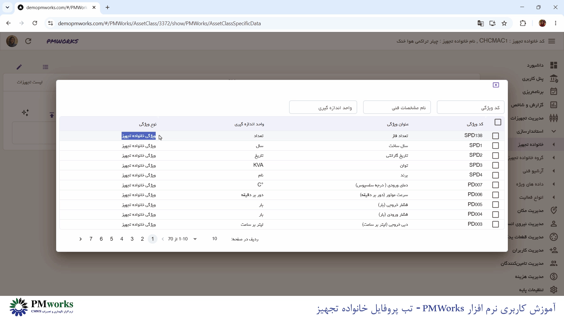Click the نام مشخصات فنی filter field

397,107
